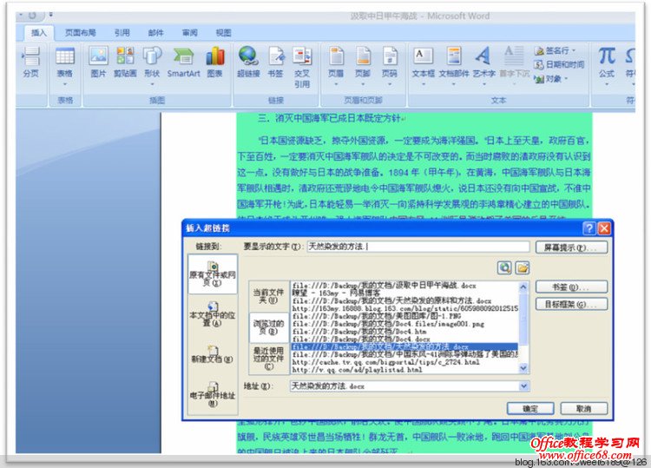Show 当前文件夹 file list
This screenshot has width=651, height=468.
(x=268, y=296)
